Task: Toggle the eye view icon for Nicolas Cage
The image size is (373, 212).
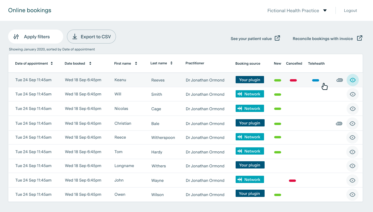Action: click(352, 109)
